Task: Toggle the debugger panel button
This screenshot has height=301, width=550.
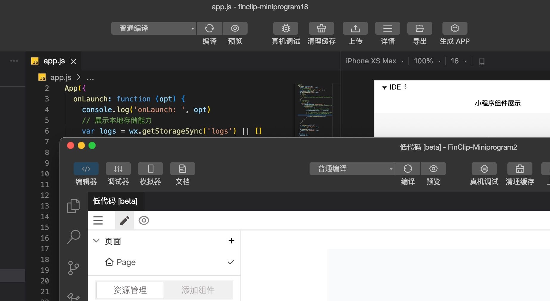Action: (118, 169)
